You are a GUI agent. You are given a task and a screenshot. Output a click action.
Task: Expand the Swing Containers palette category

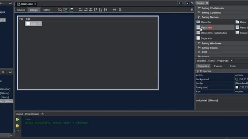point(199,8)
